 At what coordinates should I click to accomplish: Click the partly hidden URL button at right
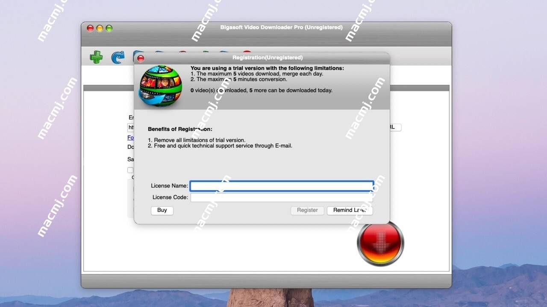coord(395,127)
